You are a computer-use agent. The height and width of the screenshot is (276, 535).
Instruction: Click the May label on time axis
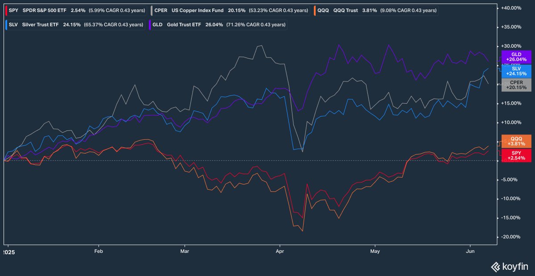point(375,251)
